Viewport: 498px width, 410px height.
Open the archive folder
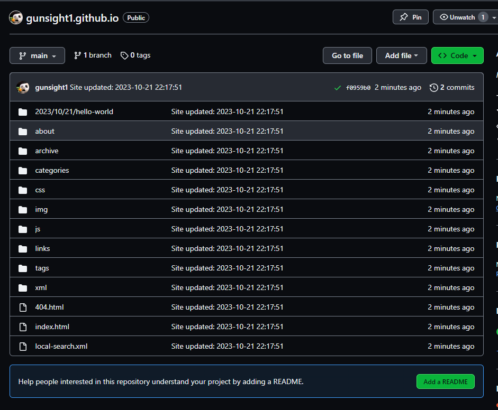coord(47,151)
